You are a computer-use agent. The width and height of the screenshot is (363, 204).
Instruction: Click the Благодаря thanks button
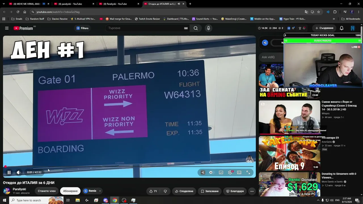[x=235, y=191]
